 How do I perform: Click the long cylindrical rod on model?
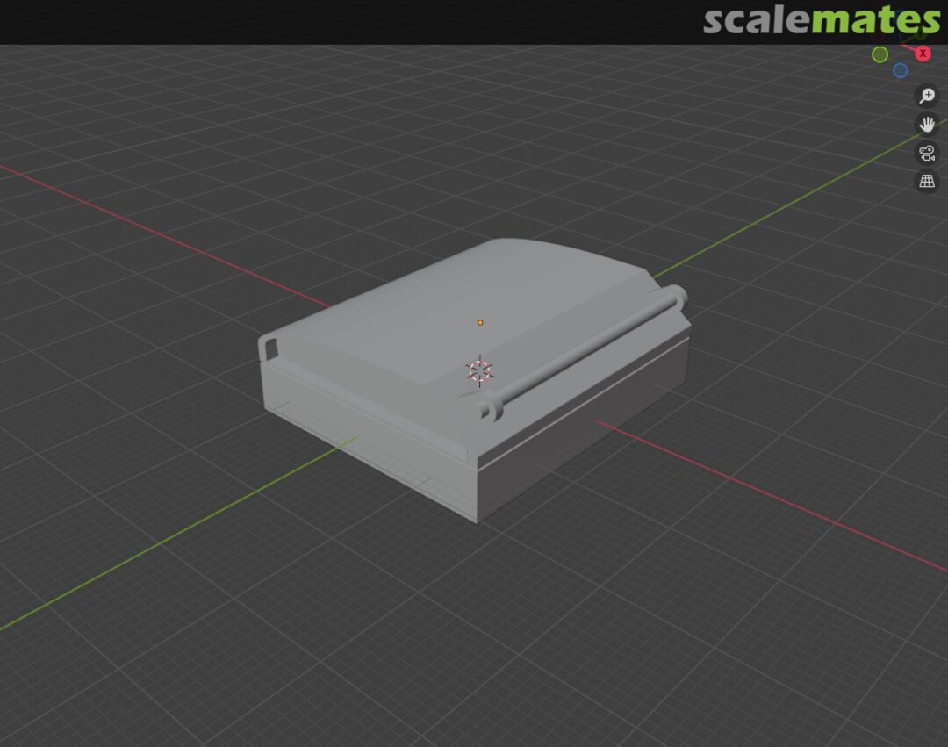coord(584,351)
